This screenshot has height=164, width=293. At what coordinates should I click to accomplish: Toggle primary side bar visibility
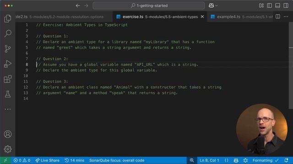pyautogui.click(x=270, y=5)
